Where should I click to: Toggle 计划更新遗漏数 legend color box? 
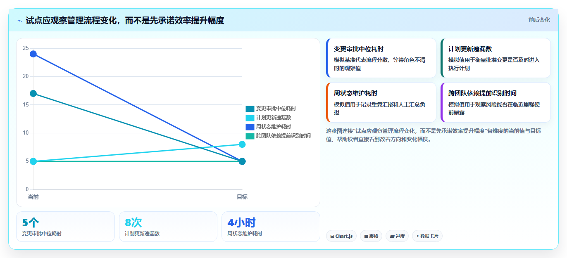pos(250,118)
